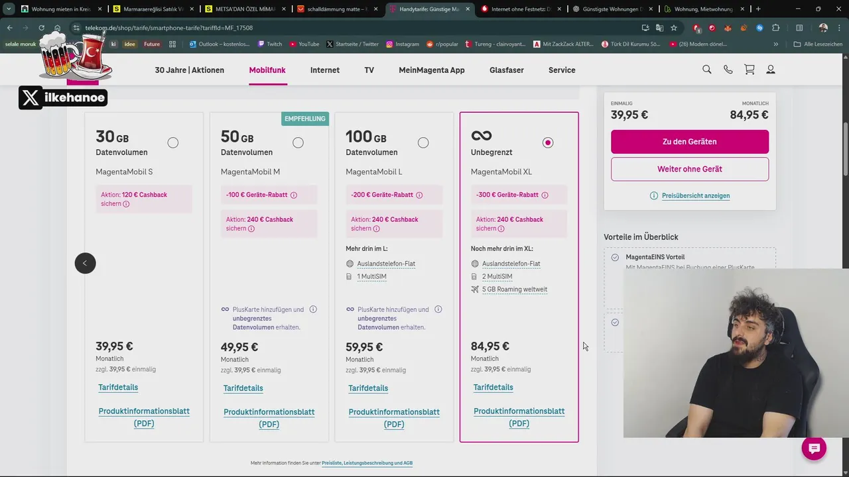Viewport: 849px width, 477px height.
Task: Reload the page with the refresh icon
Action: (41, 28)
